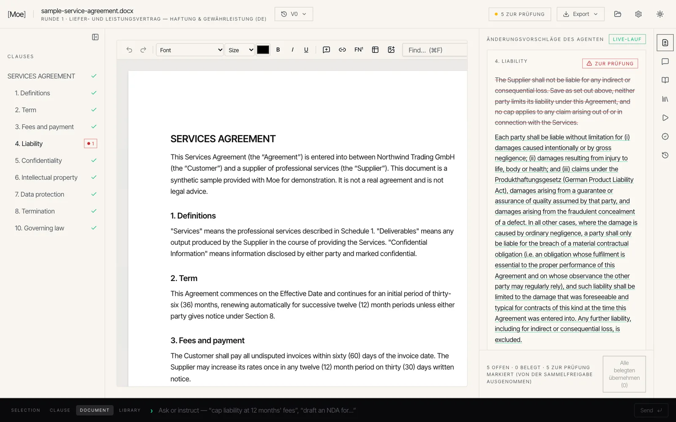This screenshot has height=422, width=676.
Task: Toggle italic formatting
Action: pyautogui.click(x=292, y=50)
